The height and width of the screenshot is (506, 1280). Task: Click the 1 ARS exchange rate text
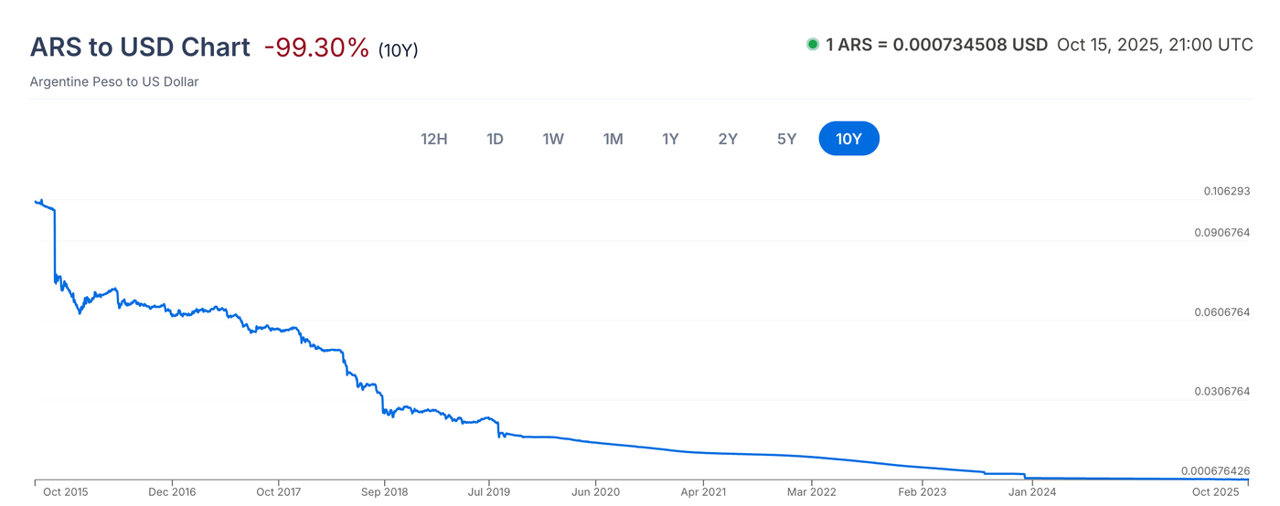coord(936,44)
